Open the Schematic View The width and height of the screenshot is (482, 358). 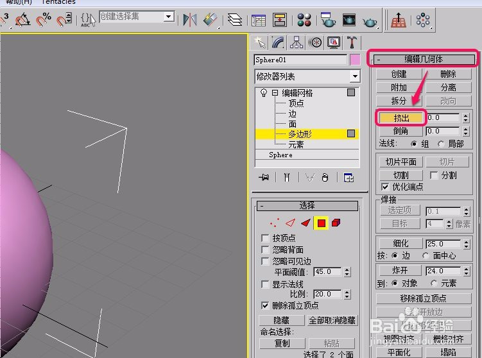coord(279,20)
